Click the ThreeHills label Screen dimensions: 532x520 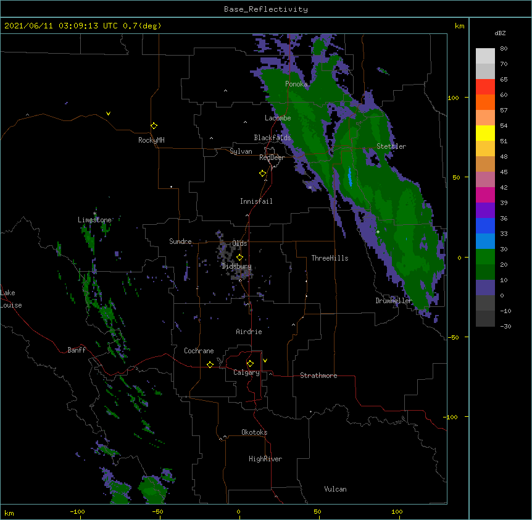(330, 258)
